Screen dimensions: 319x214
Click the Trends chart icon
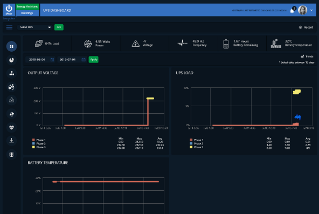coord(302,56)
